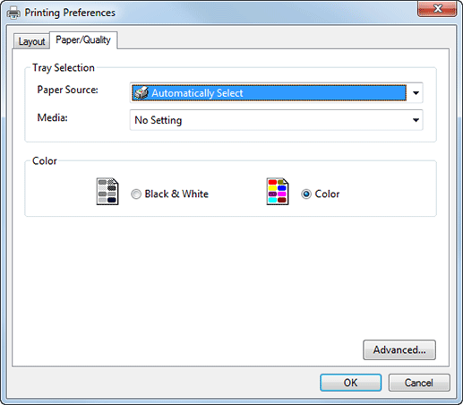Confirm with the OK button
Image resolution: width=463 pixels, height=405 pixels.
[x=350, y=383]
